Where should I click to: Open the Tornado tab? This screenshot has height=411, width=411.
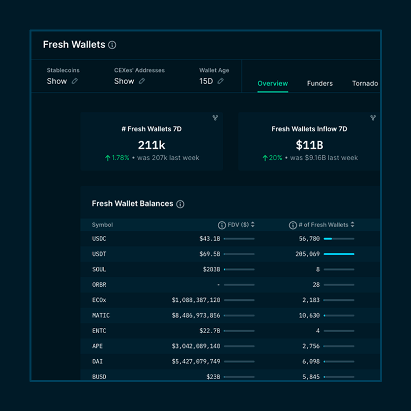click(365, 84)
